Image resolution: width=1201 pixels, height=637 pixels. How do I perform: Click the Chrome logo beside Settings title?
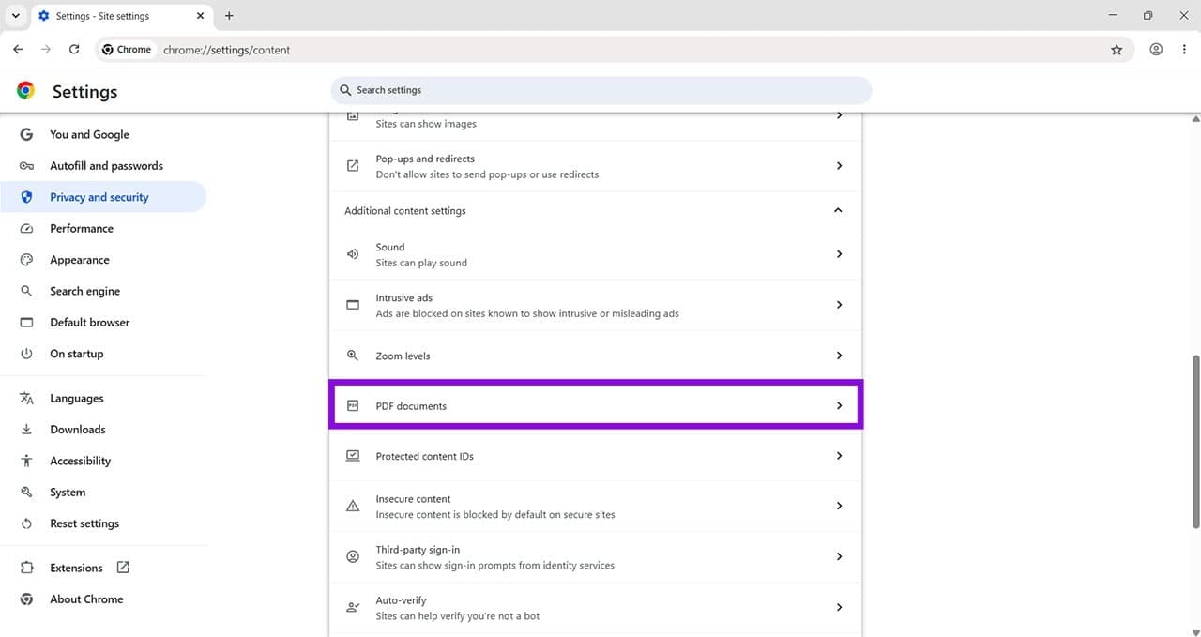point(26,90)
